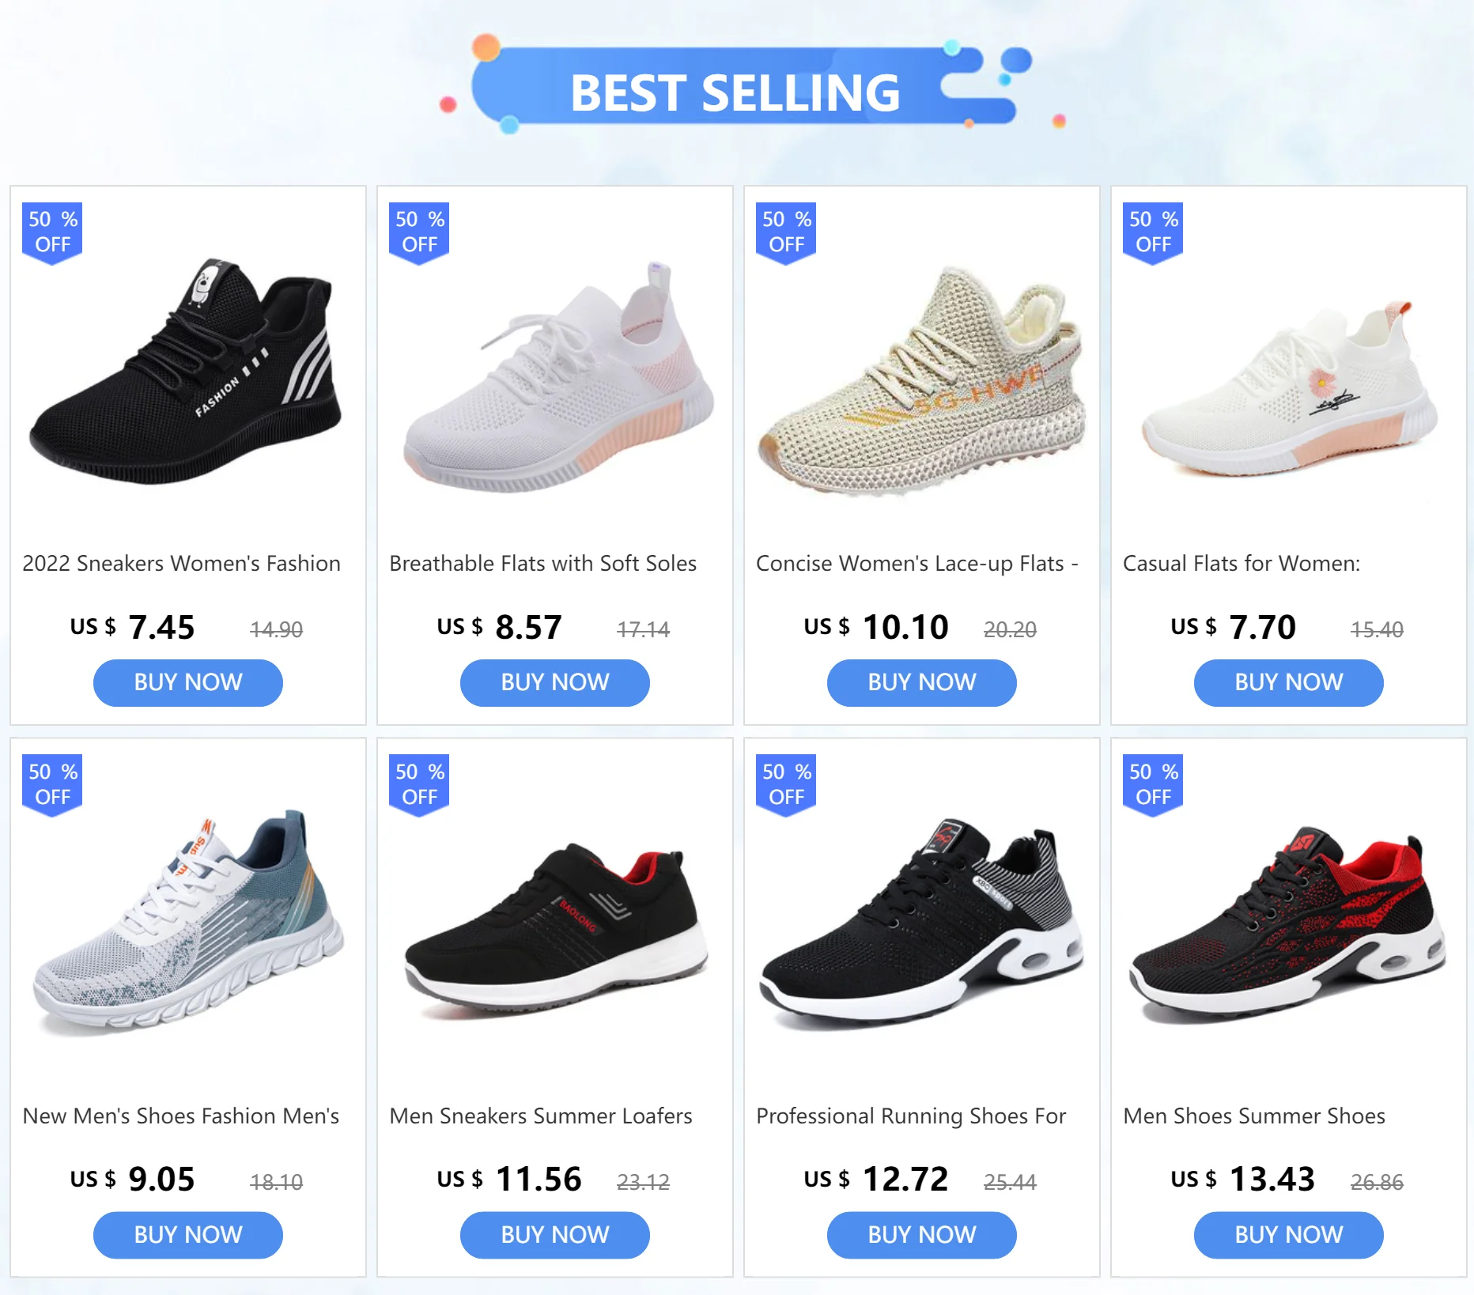The image size is (1474, 1295).
Task: Click the 50% OFF badge on Men Shoes Summer Shoes
Action: tap(1153, 785)
